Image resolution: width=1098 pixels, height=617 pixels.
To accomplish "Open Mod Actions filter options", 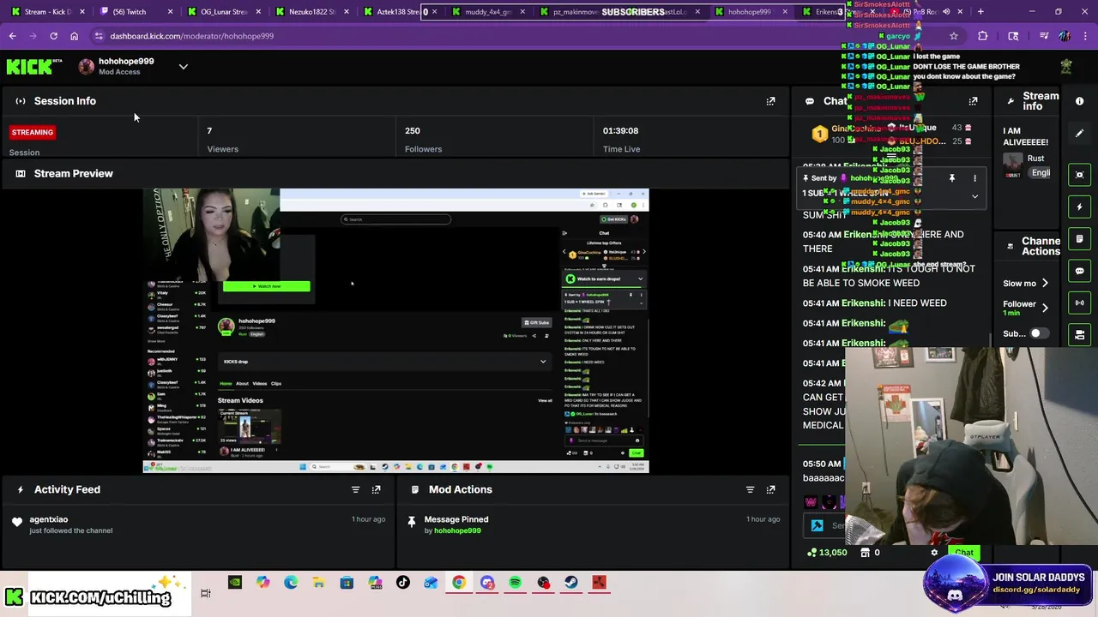I will click(750, 489).
